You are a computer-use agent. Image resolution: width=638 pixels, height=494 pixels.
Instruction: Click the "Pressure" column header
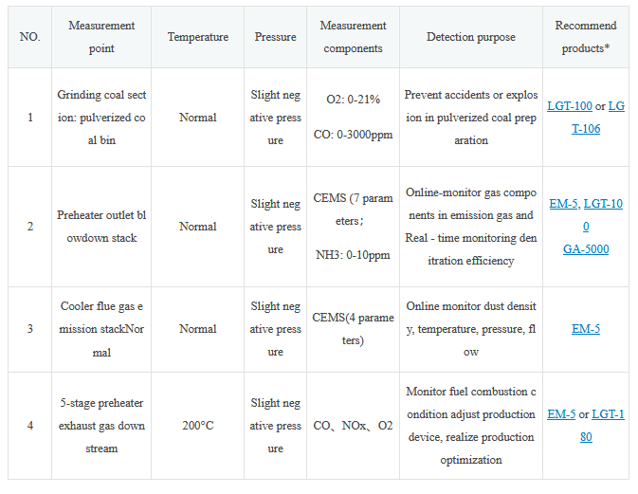pyautogui.click(x=275, y=37)
